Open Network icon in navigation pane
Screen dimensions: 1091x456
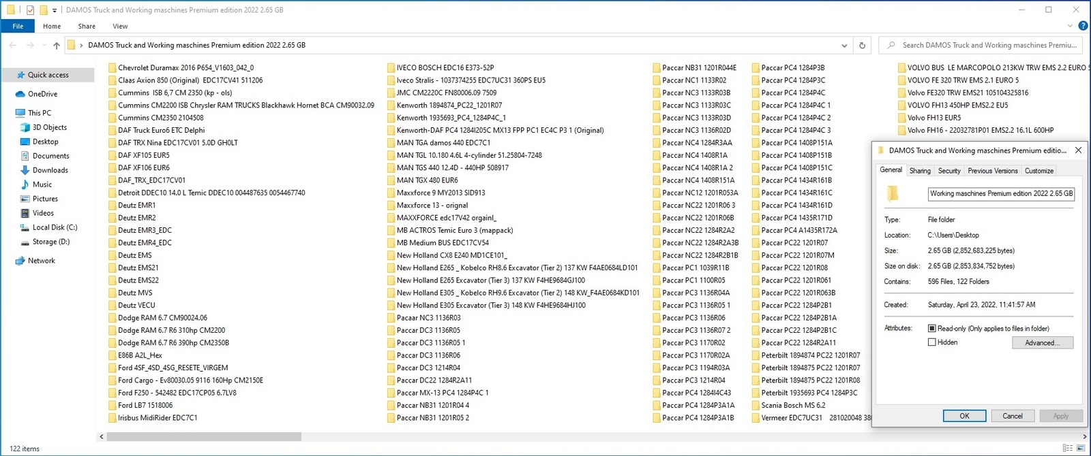pos(20,261)
